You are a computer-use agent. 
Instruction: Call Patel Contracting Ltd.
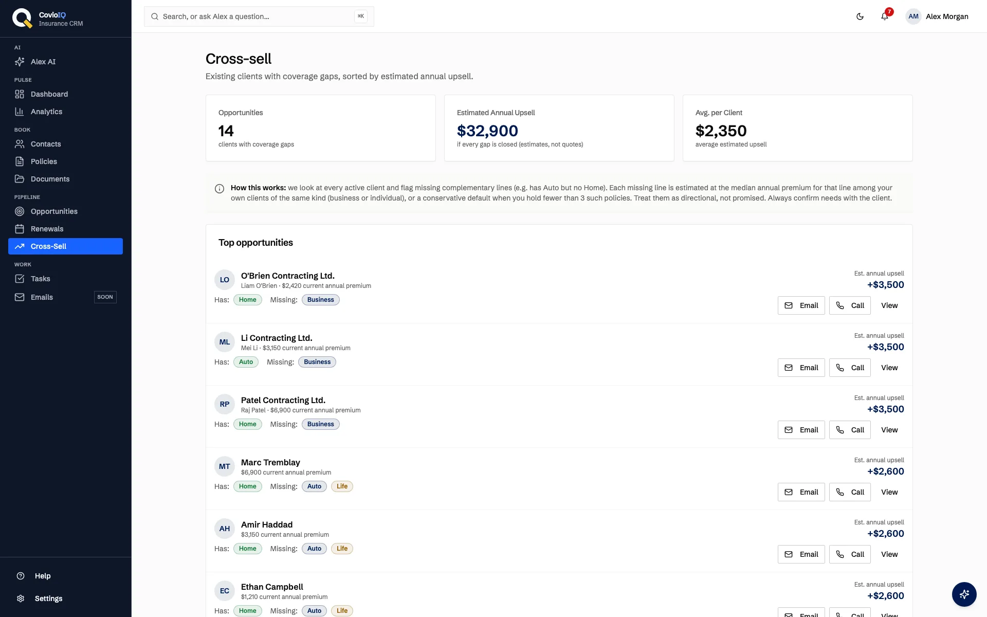pos(850,430)
